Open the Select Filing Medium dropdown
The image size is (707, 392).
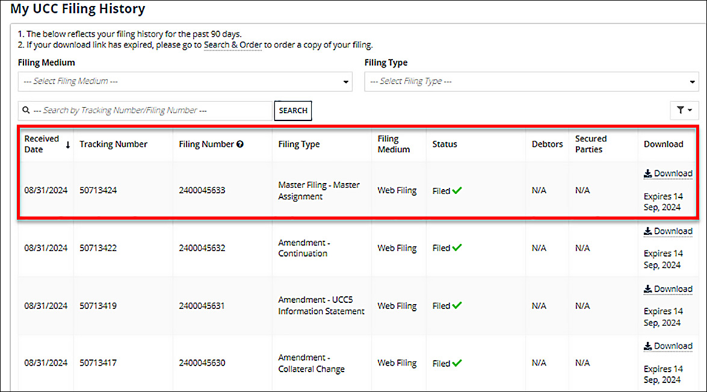(185, 81)
